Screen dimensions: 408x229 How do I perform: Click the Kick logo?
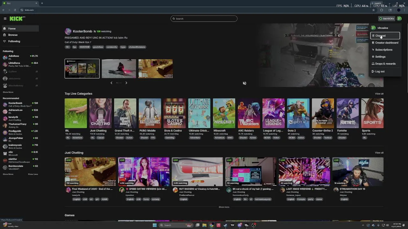tap(17, 19)
